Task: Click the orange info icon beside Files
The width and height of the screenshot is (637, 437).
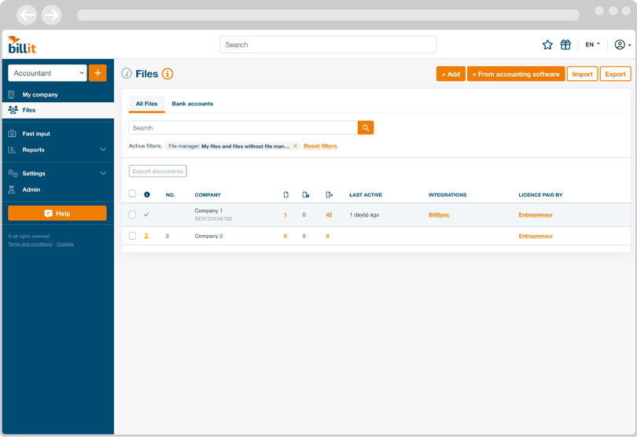Action: [x=168, y=74]
